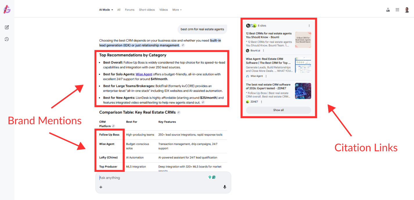Click the link icon beside CRM Platform header
Screen dimensions: 414x200
click(x=113, y=126)
